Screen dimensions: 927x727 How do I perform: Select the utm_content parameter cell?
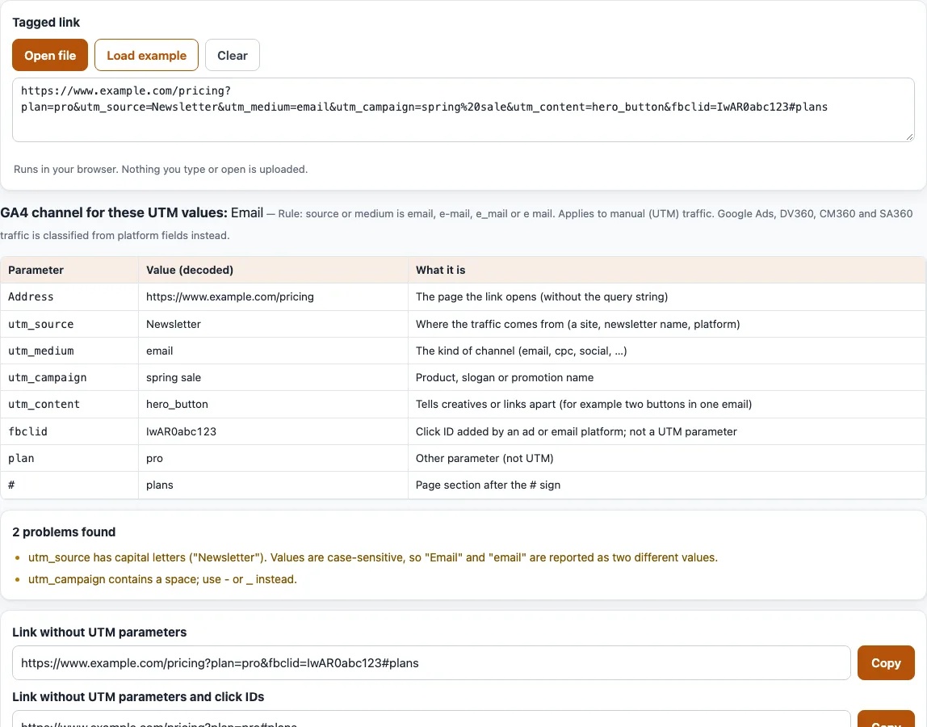69,404
